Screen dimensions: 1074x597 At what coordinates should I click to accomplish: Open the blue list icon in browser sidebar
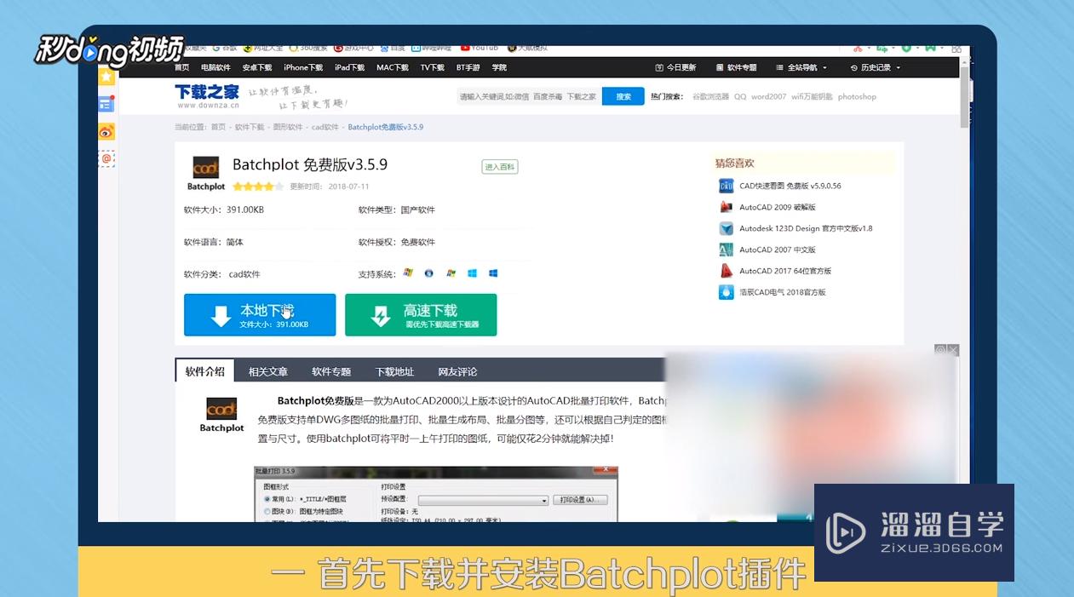pos(106,104)
